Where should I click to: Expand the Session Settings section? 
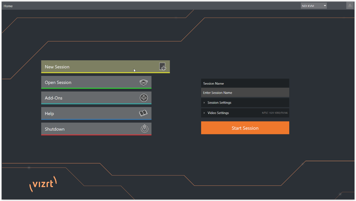pos(245,103)
